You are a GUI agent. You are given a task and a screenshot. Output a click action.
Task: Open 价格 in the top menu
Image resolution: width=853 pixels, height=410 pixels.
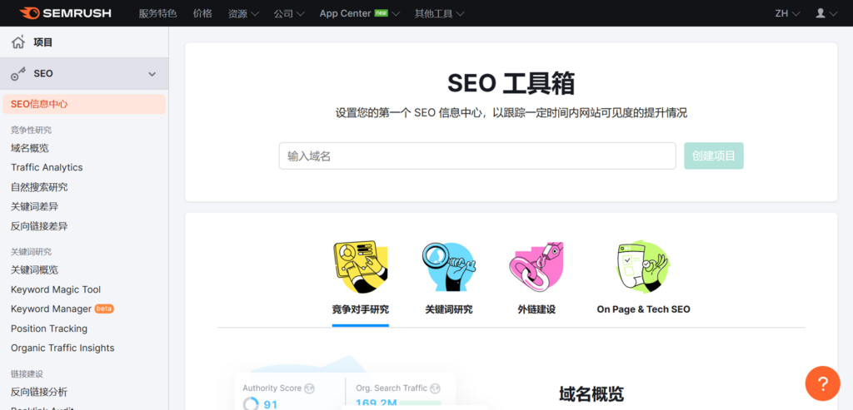[x=202, y=13]
